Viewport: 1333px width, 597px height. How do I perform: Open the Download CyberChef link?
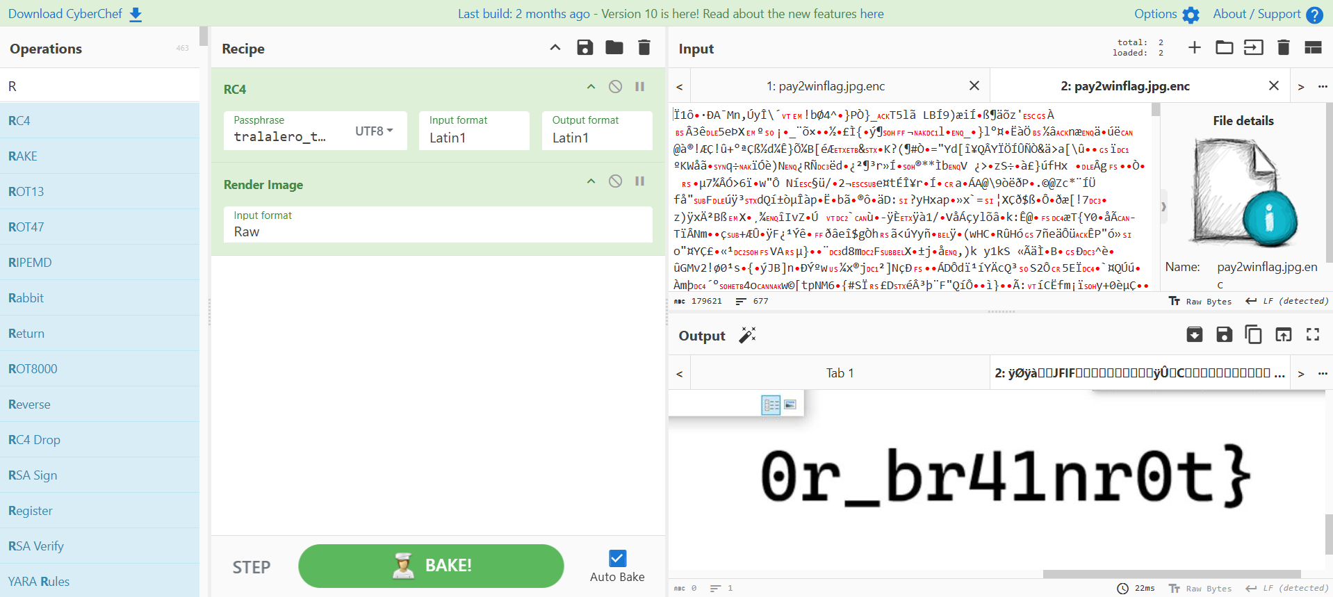(x=75, y=14)
